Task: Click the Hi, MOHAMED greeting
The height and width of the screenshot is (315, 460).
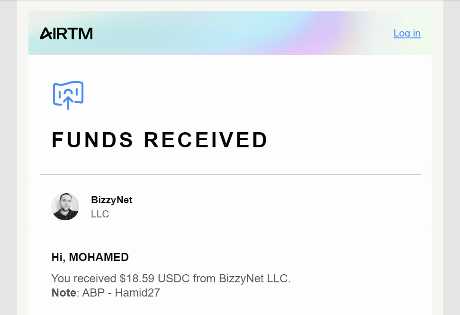Action: (90, 257)
